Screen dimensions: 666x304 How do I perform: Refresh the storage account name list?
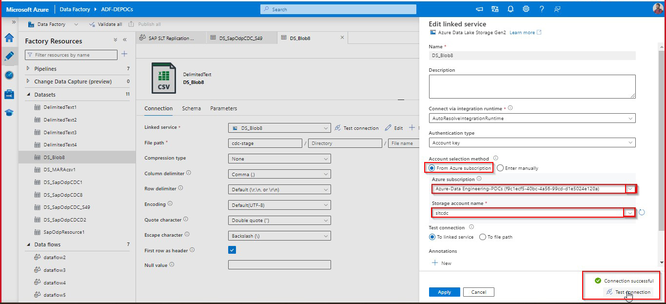pos(642,213)
